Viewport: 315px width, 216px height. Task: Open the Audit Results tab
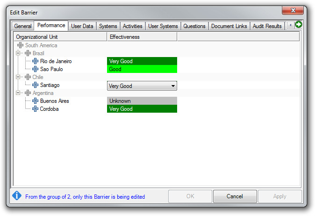(267, 26)
